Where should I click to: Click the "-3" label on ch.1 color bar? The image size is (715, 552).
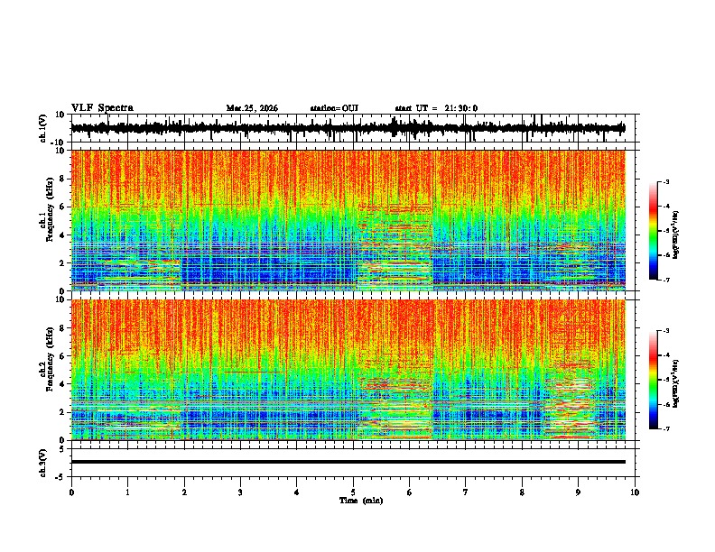click(x=665, y=181)
